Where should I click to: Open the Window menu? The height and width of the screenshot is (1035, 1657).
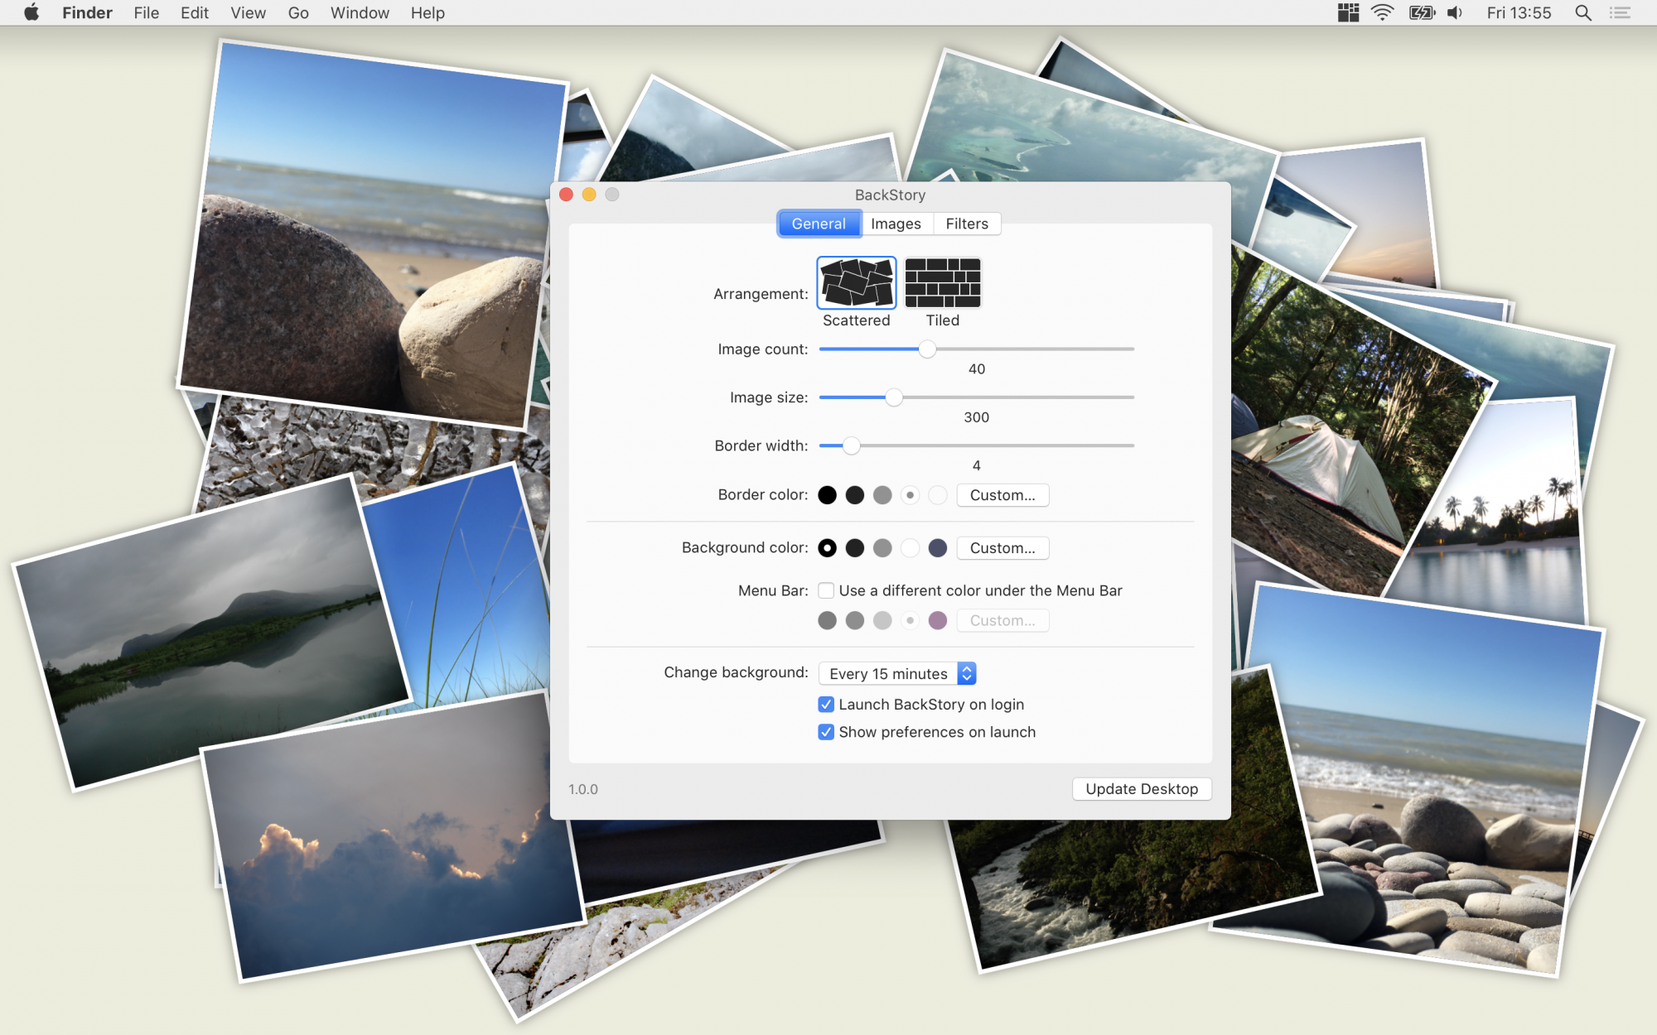[360, 13]
